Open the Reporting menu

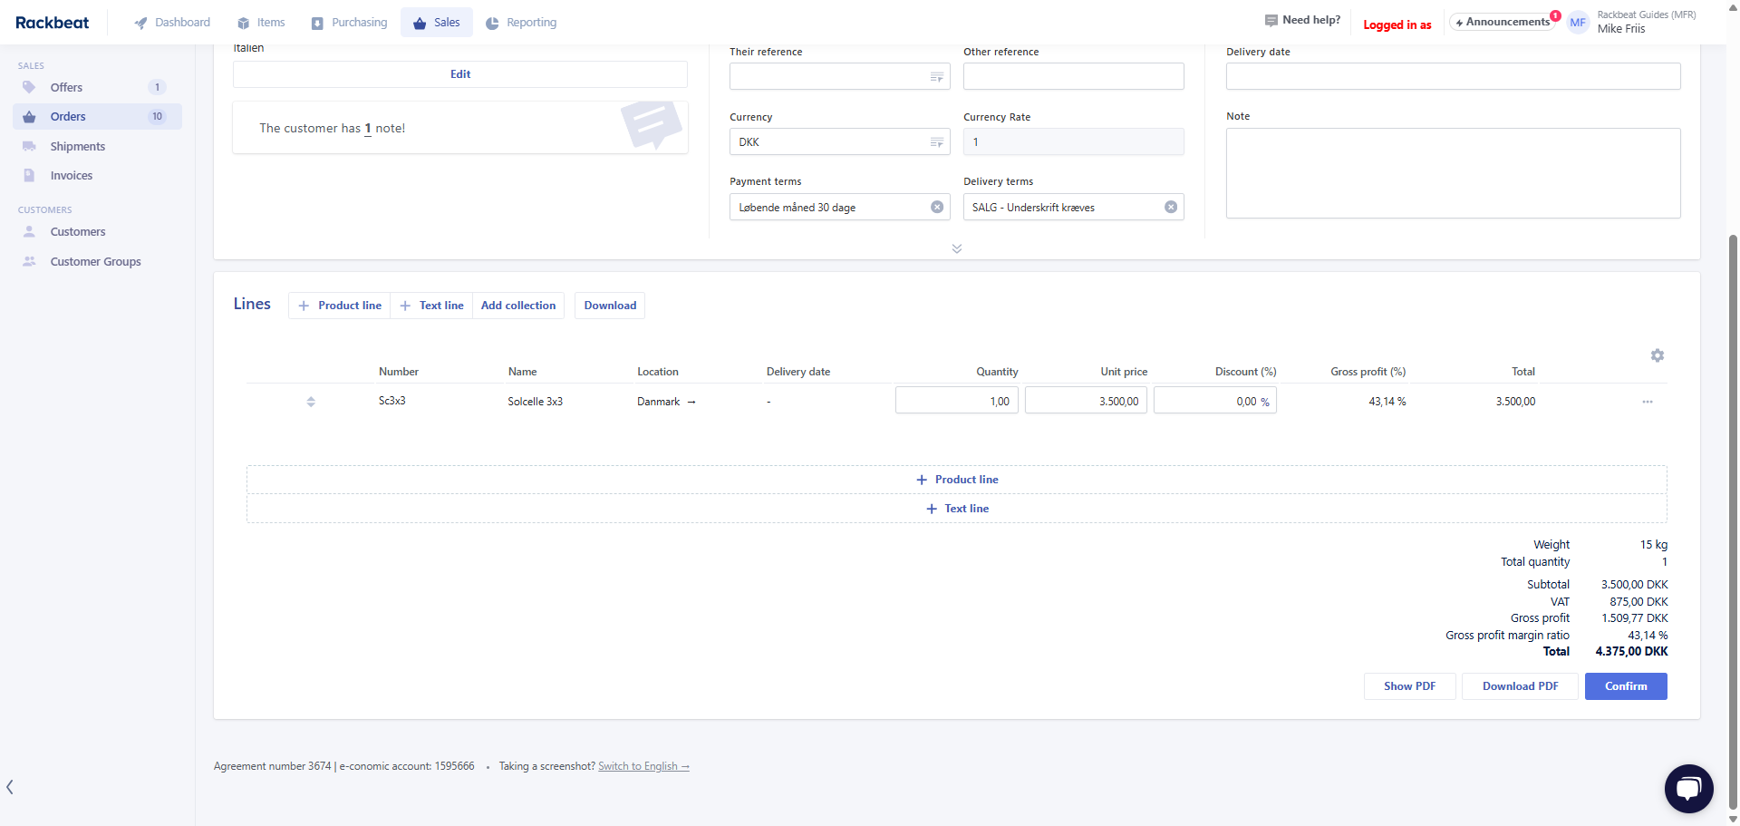(x=521, y=23)
